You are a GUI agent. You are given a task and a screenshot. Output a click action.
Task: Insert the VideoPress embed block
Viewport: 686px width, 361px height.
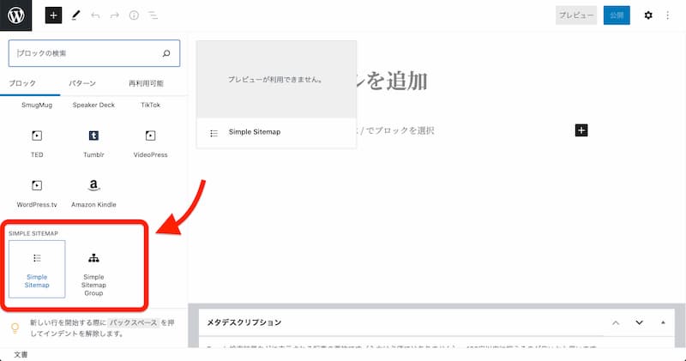[151, 143]
